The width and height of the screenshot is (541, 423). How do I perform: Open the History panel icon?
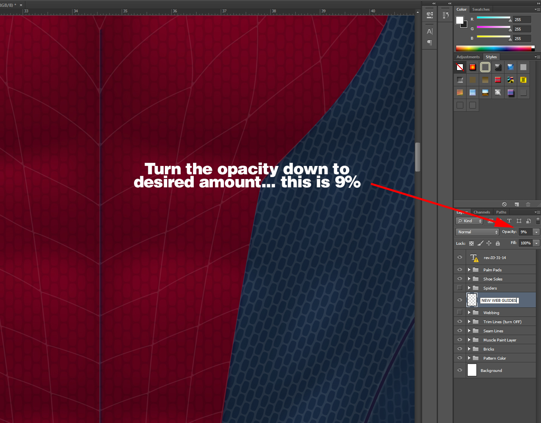pyautogui.click(x=445, y=15)
